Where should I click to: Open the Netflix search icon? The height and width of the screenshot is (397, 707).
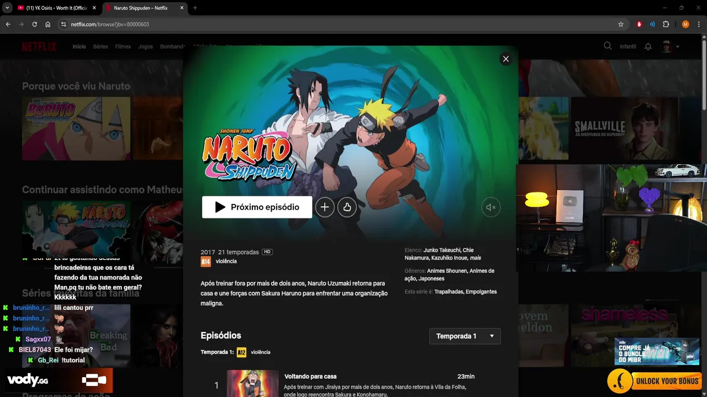(x=608, y=46)
